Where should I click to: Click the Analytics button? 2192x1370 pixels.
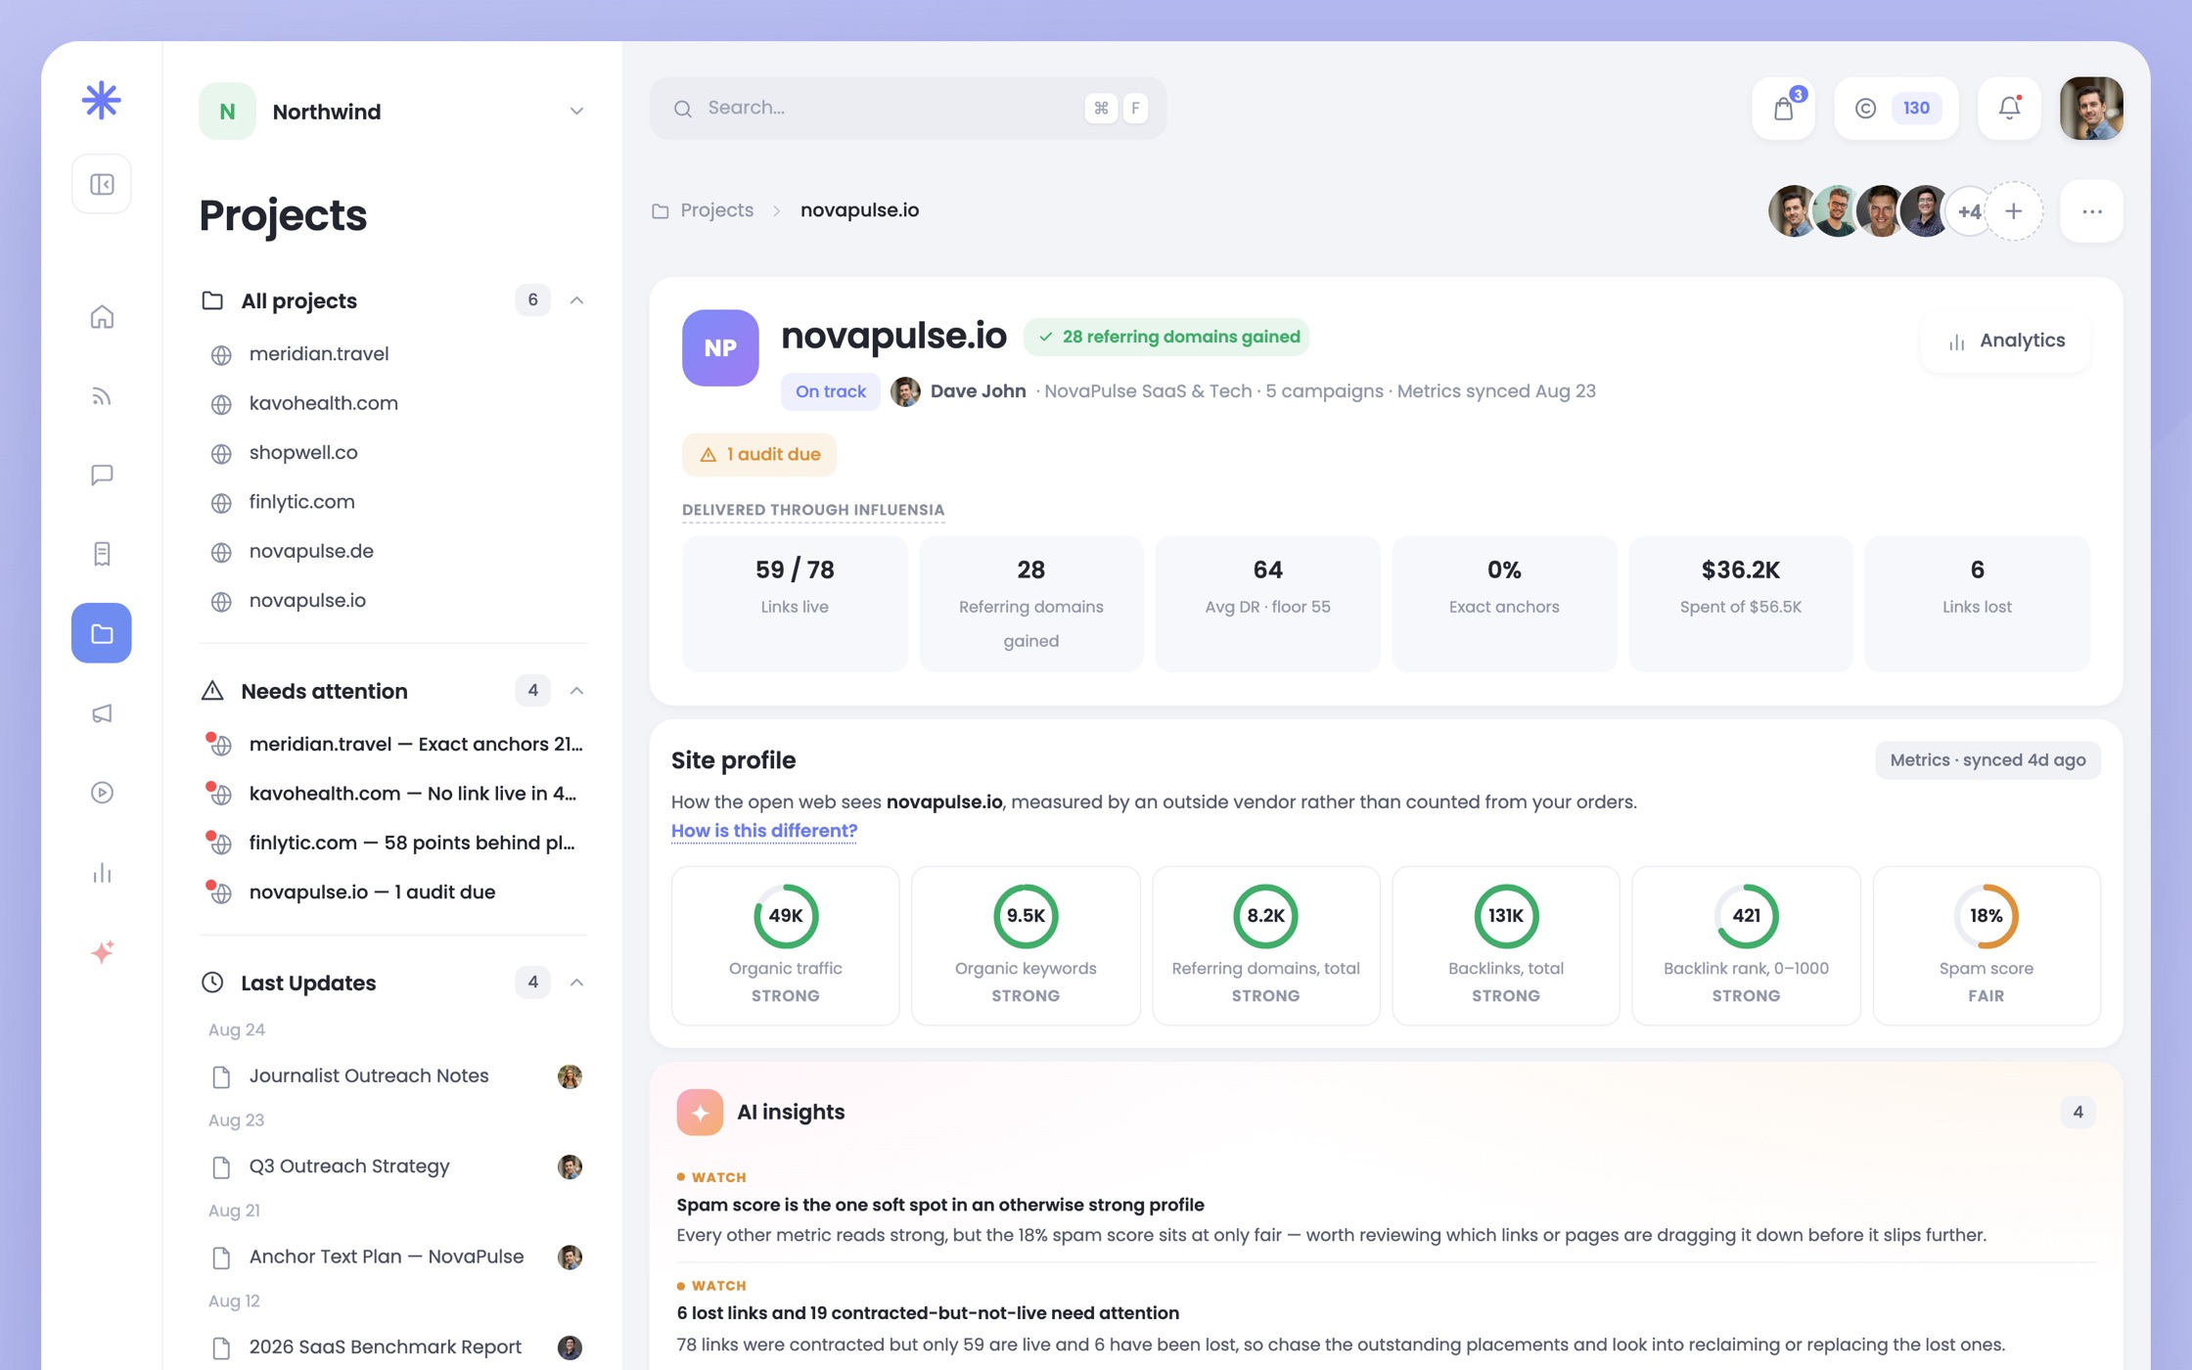[2006, 341]
